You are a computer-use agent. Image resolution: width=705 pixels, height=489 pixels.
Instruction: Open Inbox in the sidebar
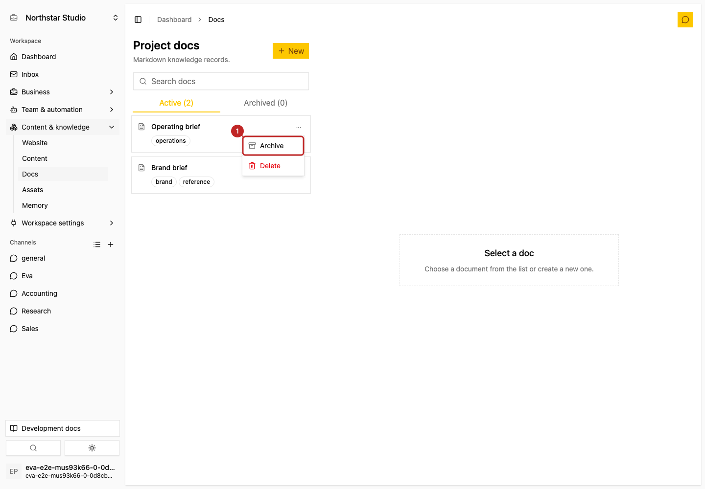click(x=63, y=74)
